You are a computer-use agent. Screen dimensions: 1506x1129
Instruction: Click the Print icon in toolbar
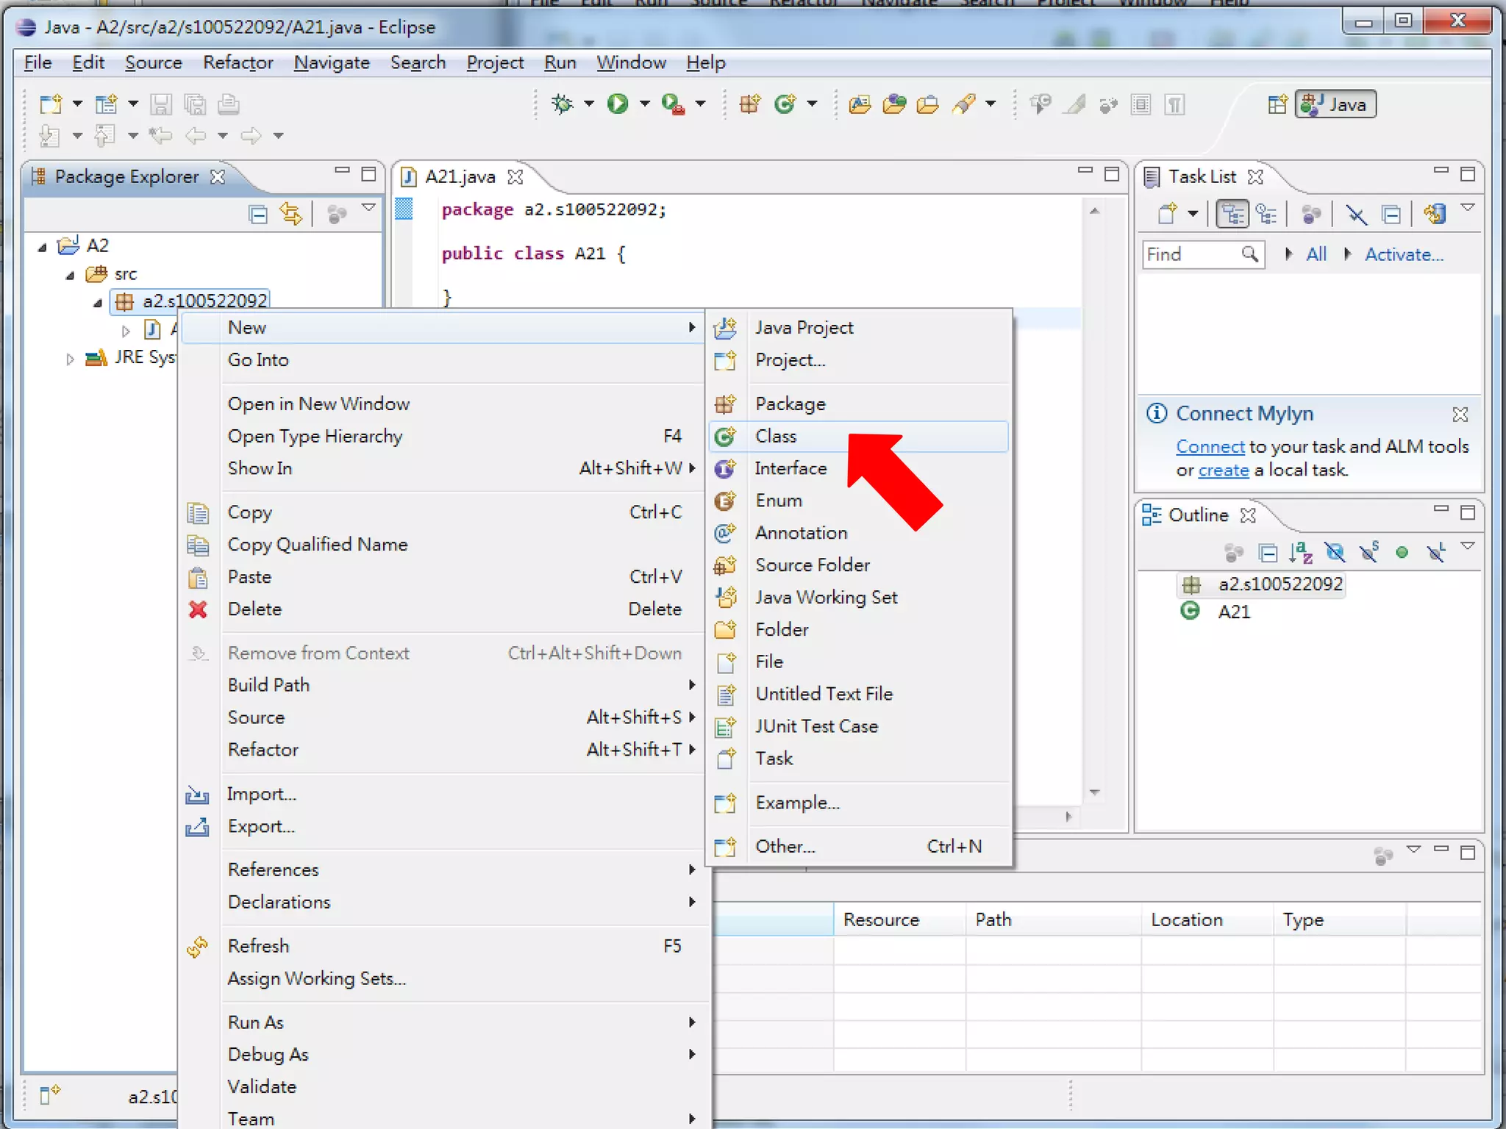pos(229,104)
